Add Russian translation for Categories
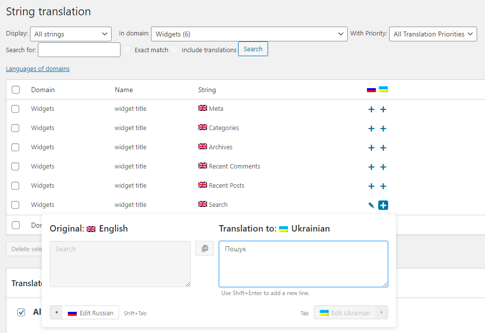The height and width of the screenshot is (333, 485). pyautogui.click(x=371, y=129)
